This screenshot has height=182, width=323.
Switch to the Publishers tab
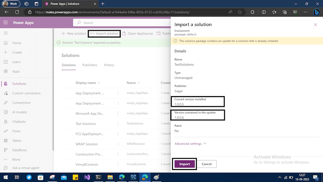click(90, 65)
